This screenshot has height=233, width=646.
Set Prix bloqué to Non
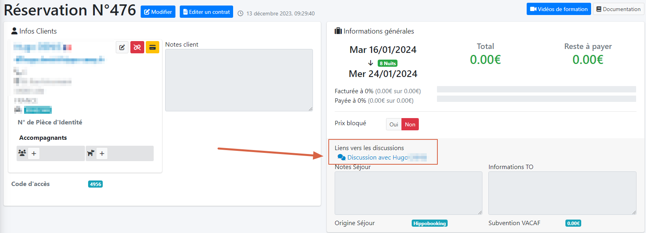click(410, 124)
